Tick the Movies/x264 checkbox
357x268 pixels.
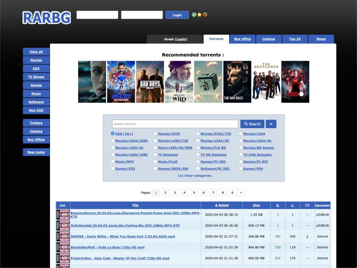241,134
